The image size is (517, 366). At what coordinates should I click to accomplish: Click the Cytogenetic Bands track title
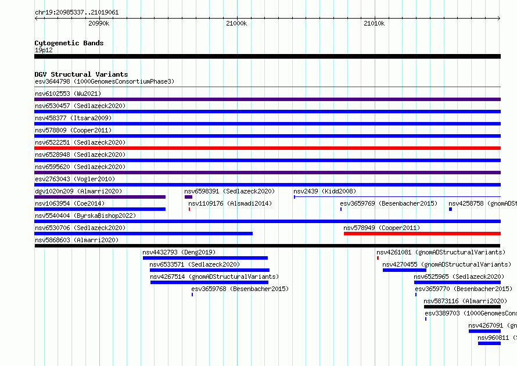pos(69,43)
